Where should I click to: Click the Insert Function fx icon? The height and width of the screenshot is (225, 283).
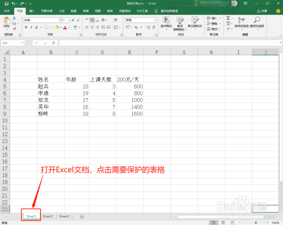pyautogui.click(x=54, y=43)
